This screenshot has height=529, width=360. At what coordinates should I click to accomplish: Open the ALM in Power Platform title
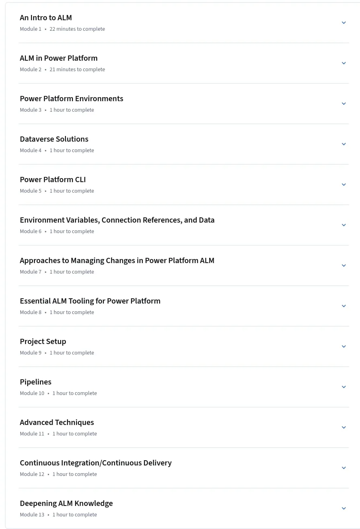point(59,58)
